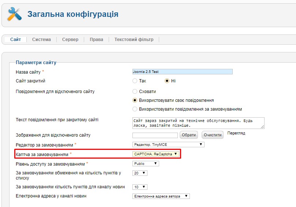This screenshot has width=296, height=207.
Task: Click the Текст повідомлення при закритому сайті label
Action: tap(57, 120)
